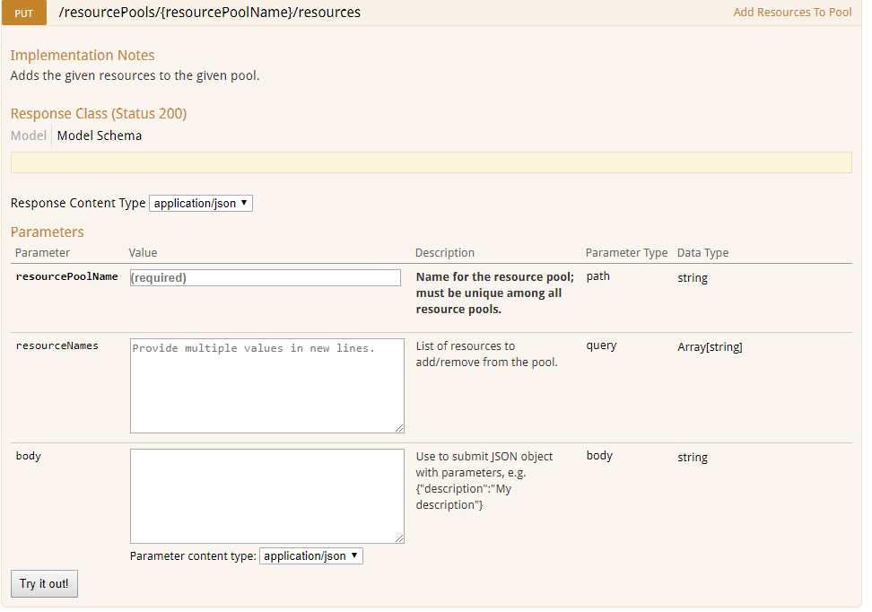Click the Parameters section heading
Viewport: 872px width, 612px height.
pos(47,232)
